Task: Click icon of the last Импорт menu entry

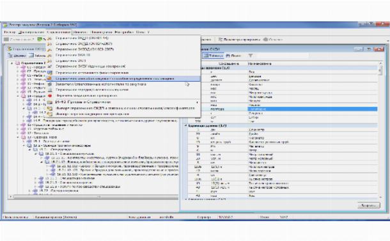Action: pyautogui.click(x=50, y=114)
